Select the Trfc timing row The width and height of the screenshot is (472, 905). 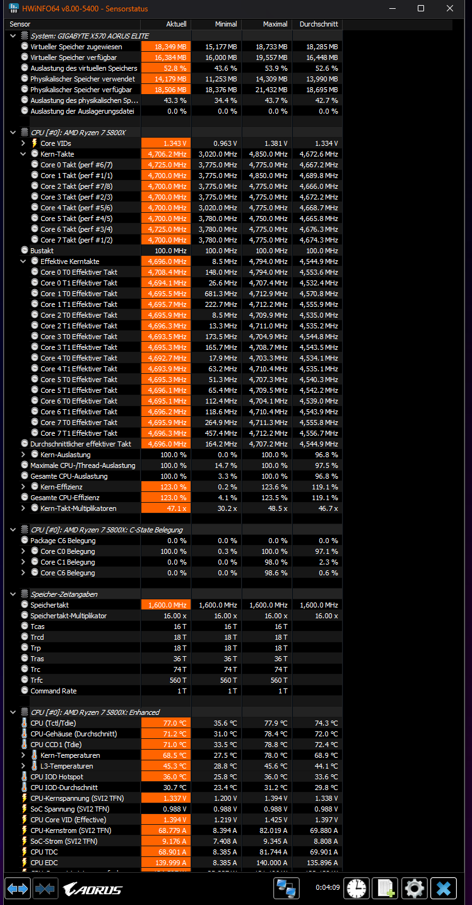(174, 680)
